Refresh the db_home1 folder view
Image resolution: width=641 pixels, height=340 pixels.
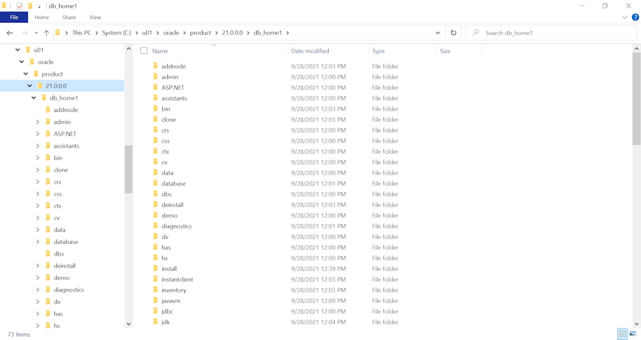453,33
